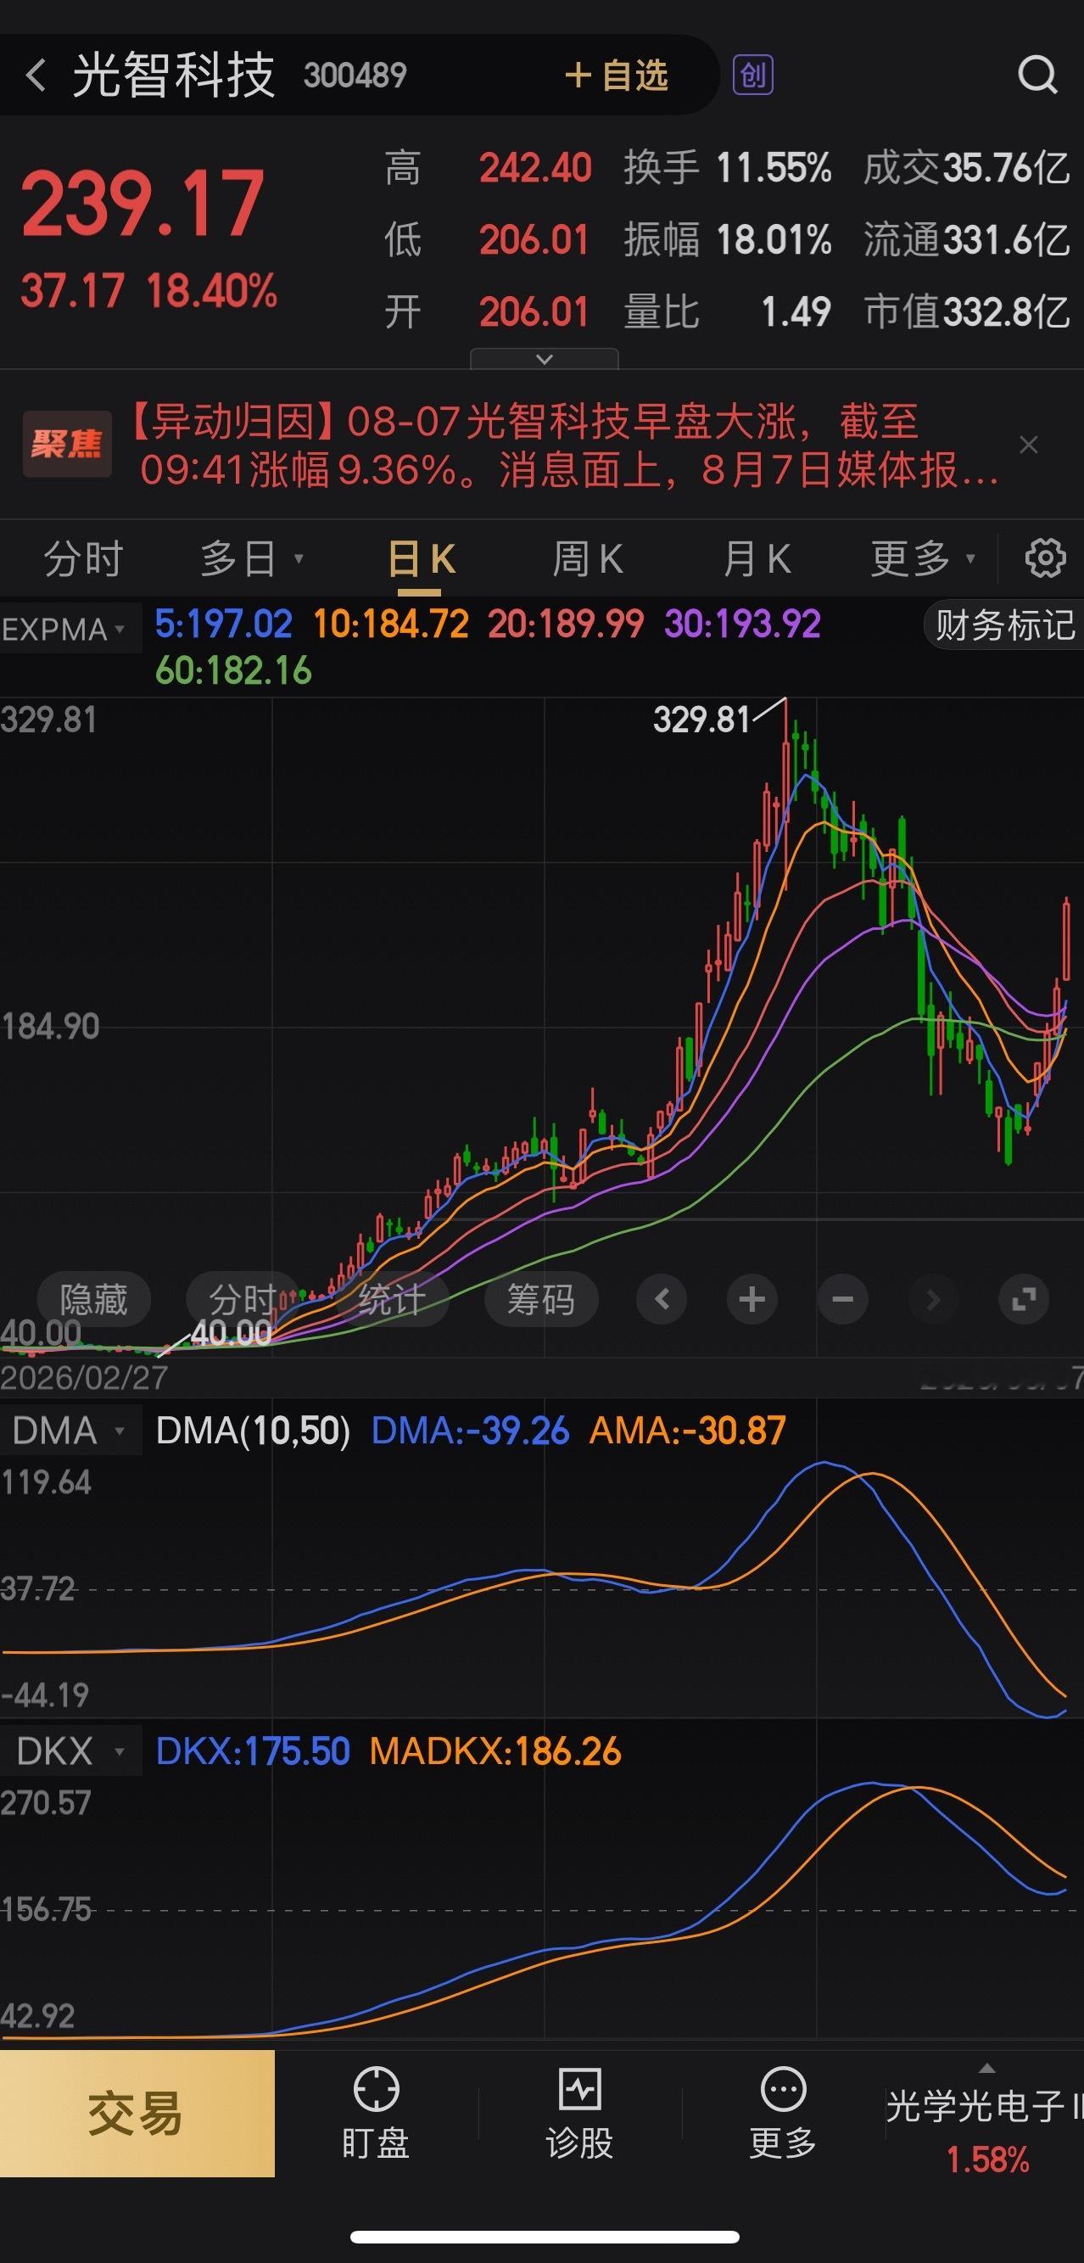This screenshot has height=2263, width=1084.
Task: Switch to 周K tab
Action: coord(588,558)
